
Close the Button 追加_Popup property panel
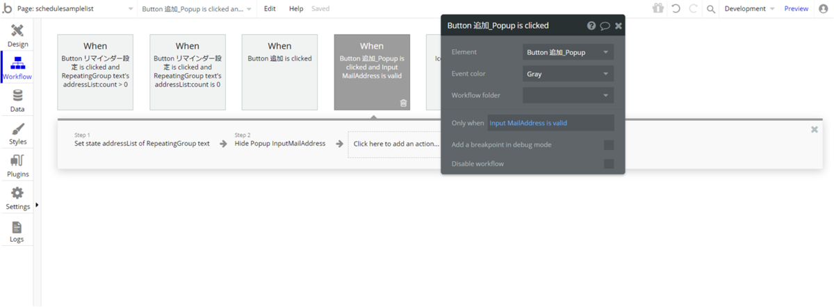619,26
